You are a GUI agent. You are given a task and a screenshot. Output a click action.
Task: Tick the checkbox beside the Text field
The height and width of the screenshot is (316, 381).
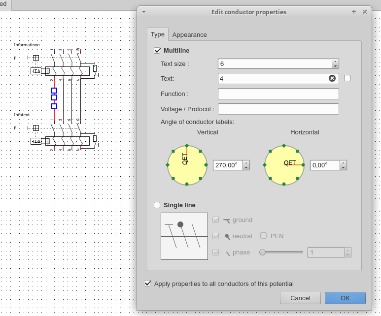pos(347,78)
